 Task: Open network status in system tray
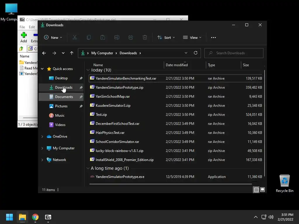click(264, 217)
